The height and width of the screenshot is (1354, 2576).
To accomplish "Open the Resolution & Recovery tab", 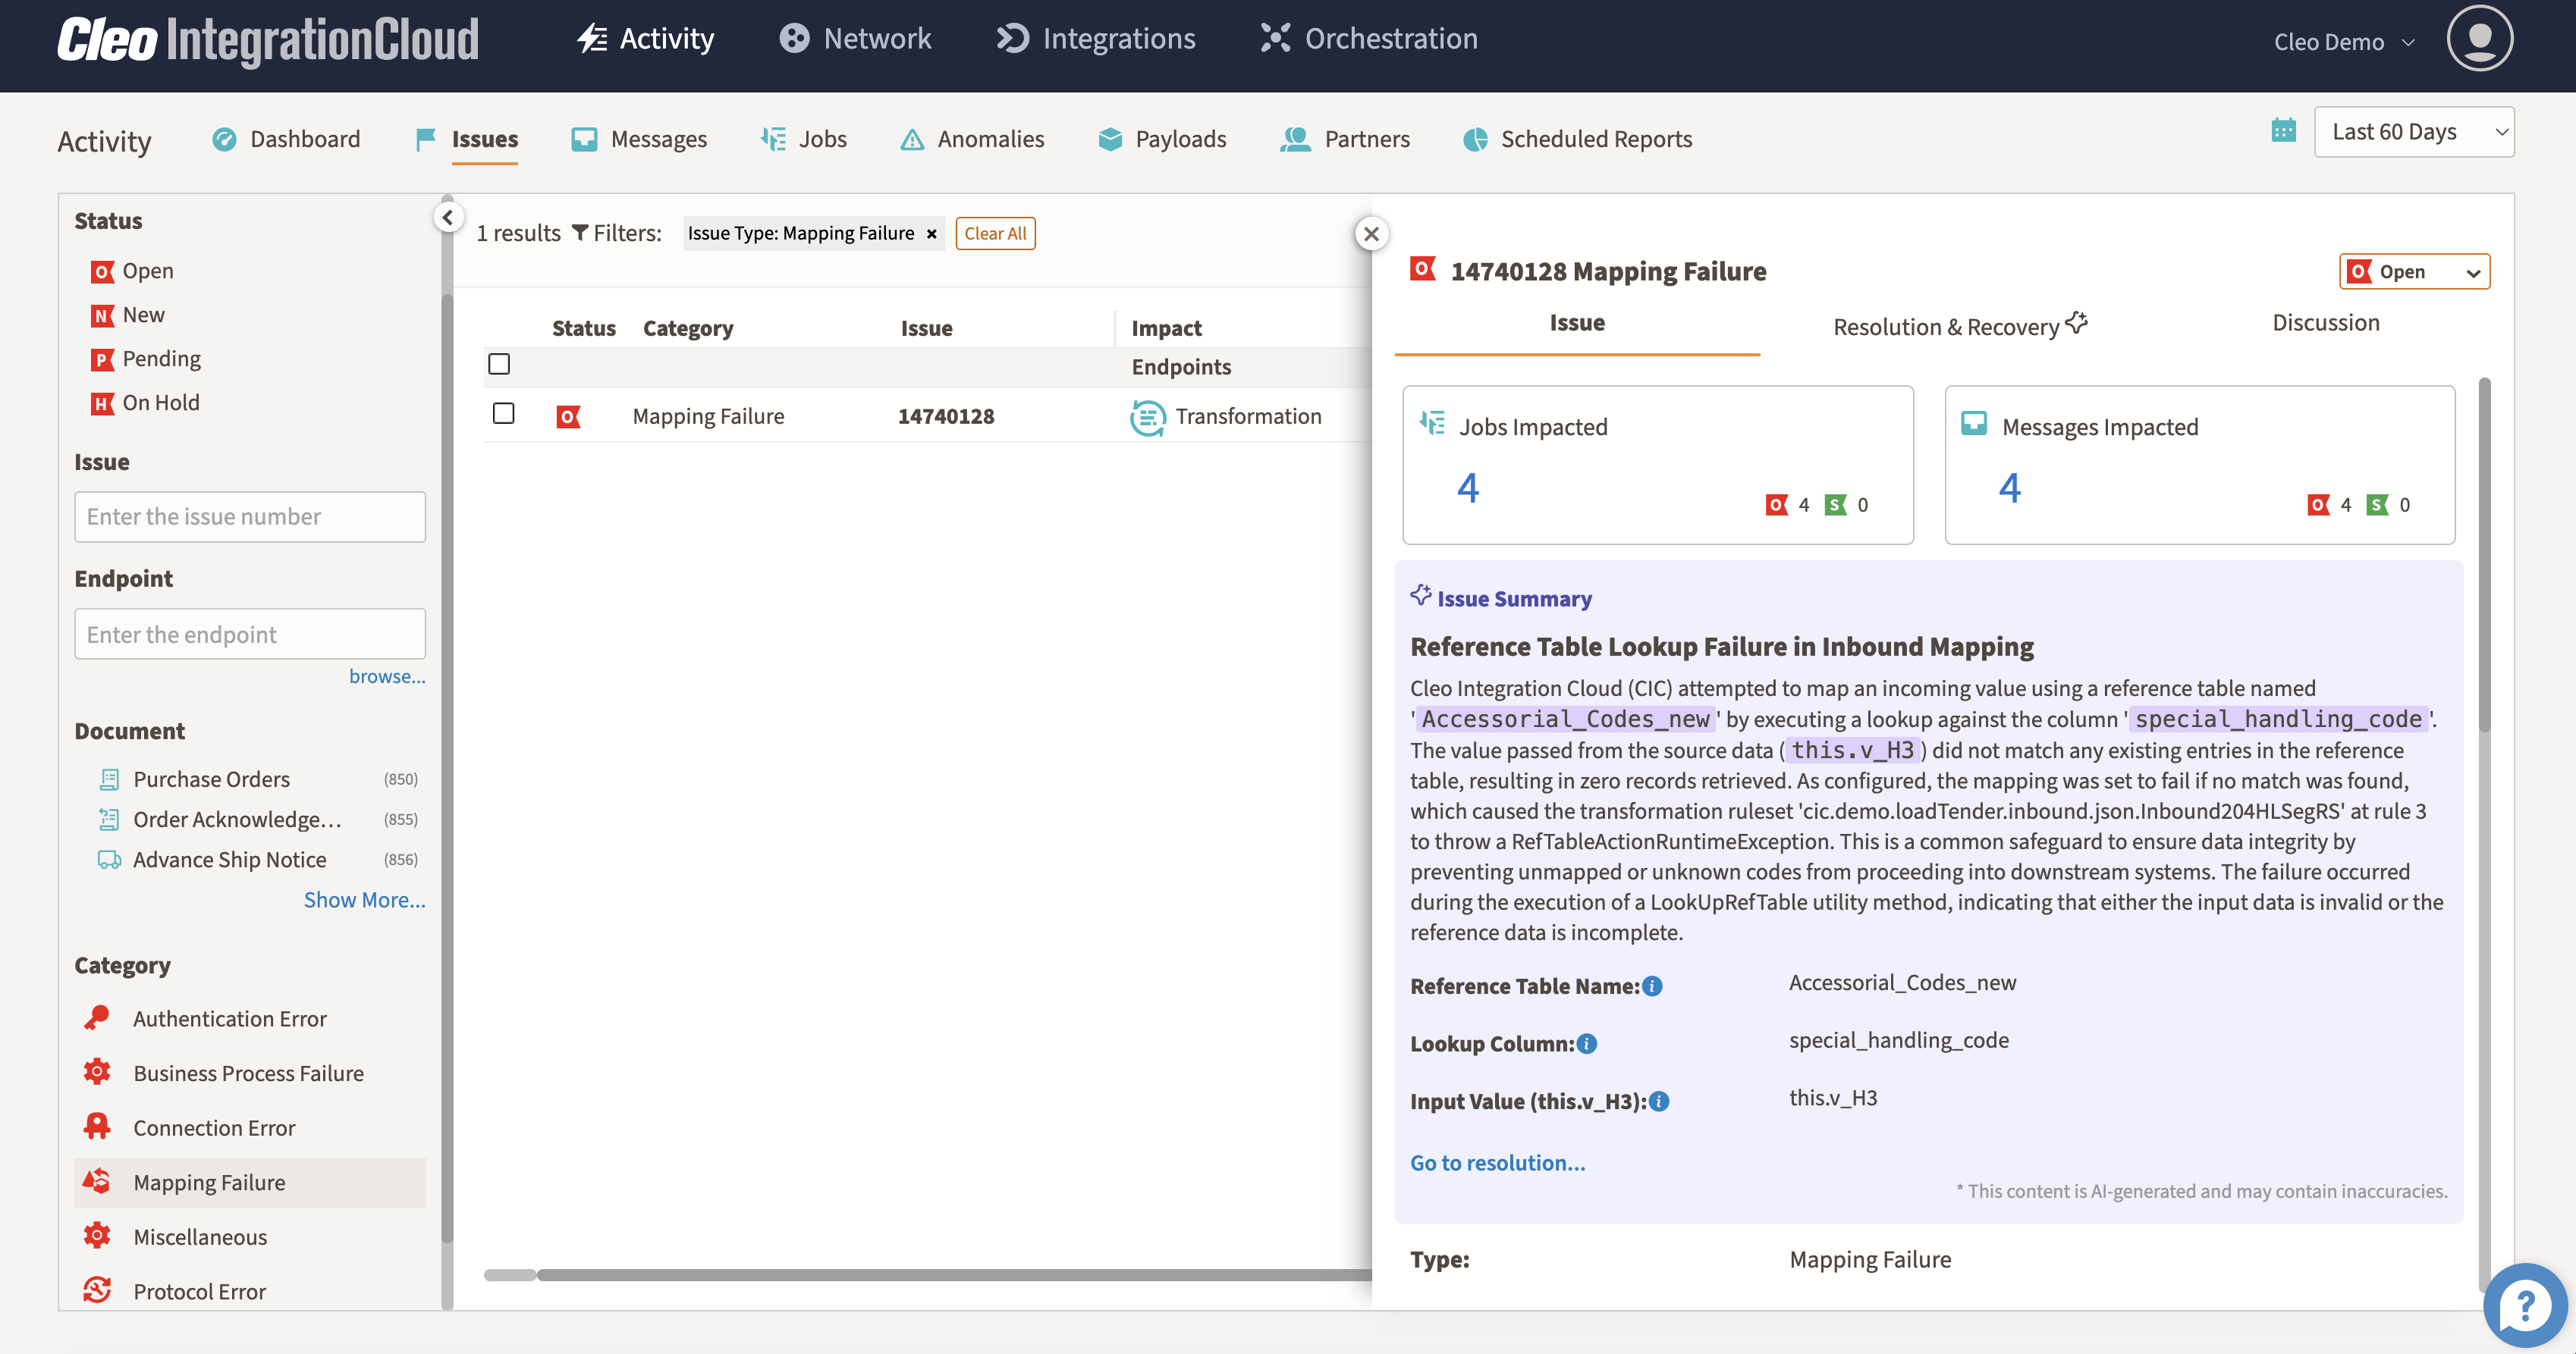I will [x=1960, y=324].
